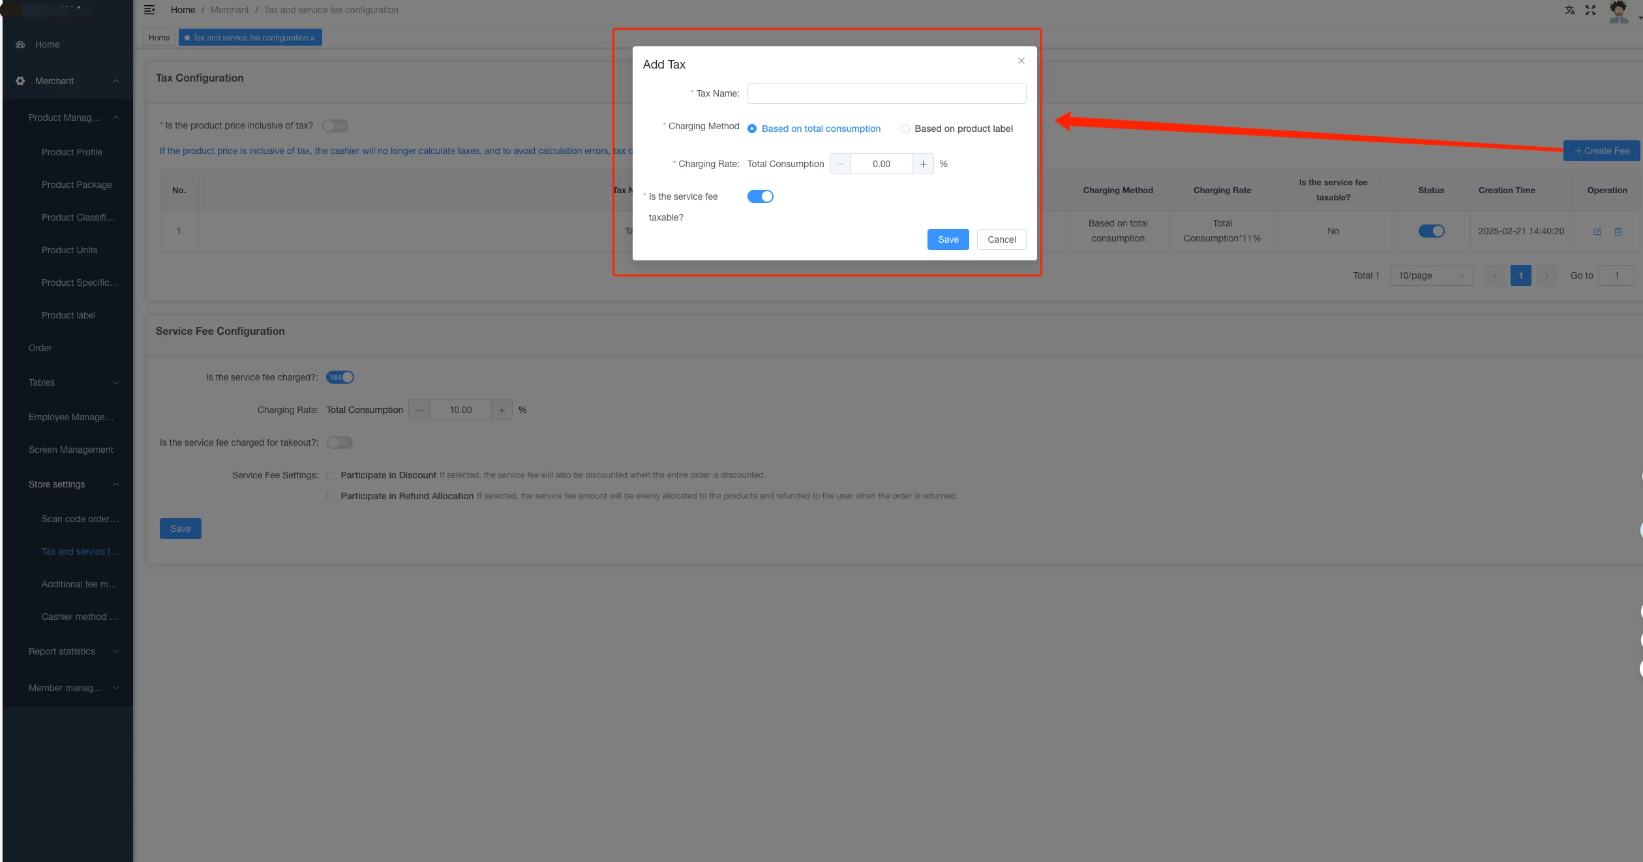Save the new tax in dialog
The width and height of the screenshot is (1643, 862).
coord(948,239)
